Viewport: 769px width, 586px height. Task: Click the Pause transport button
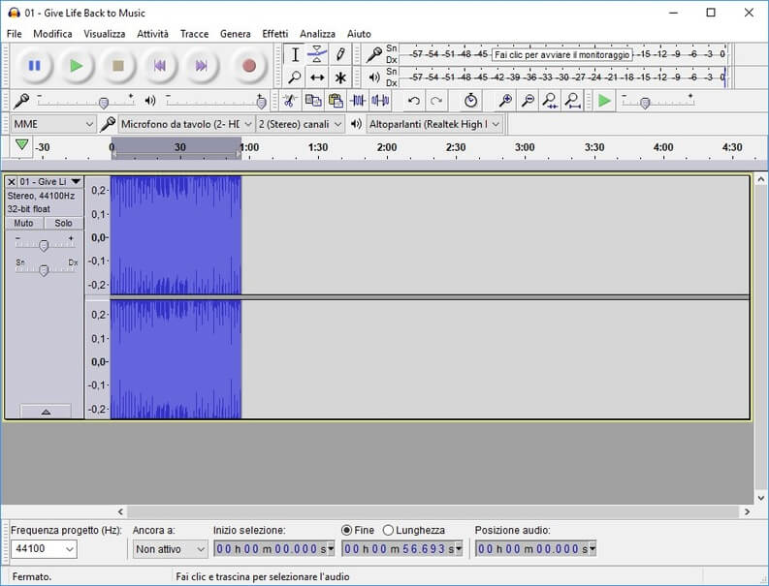coord(34,66)
